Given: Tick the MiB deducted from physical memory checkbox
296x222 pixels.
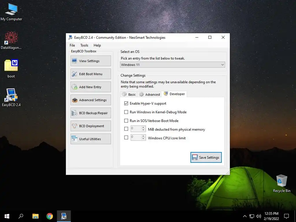Looking at the screenshot, I should 126,129.
